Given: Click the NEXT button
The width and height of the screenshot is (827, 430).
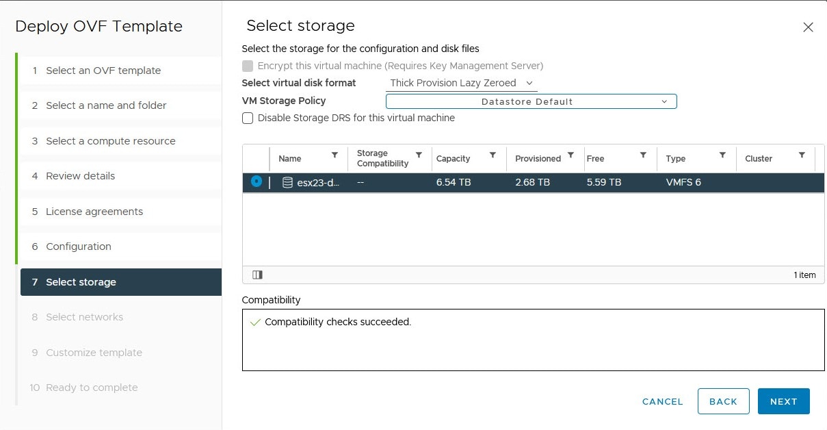Looking at the screenshot, I should point(784,401).
